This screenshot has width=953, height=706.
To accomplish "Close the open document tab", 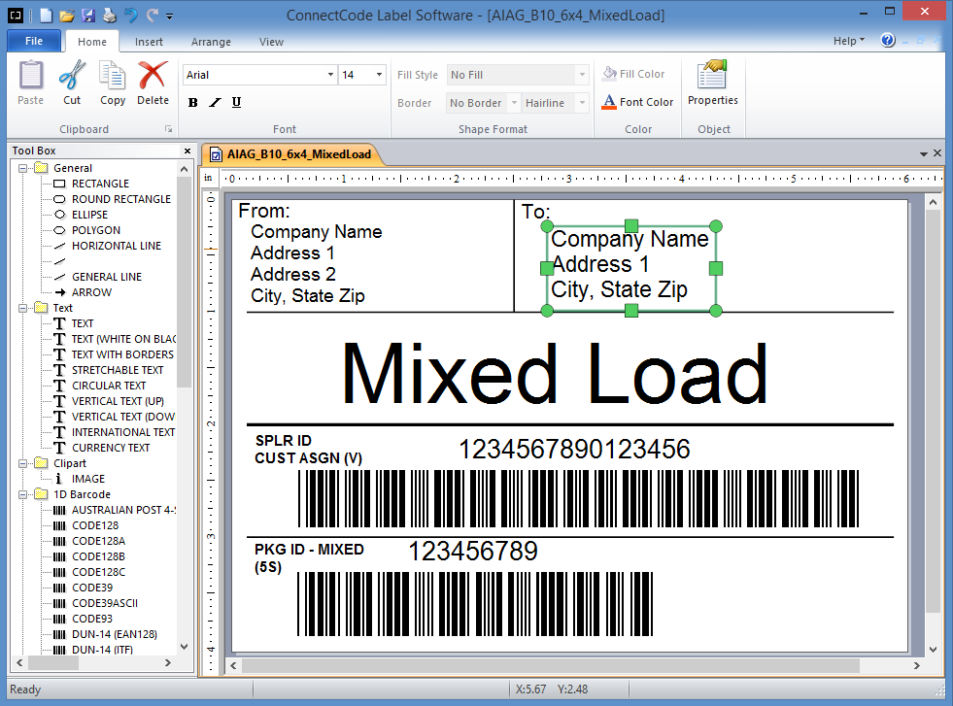I will [x=937, y=153].
